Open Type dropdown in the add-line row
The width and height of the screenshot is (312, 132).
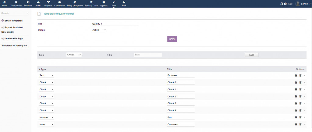74,55
